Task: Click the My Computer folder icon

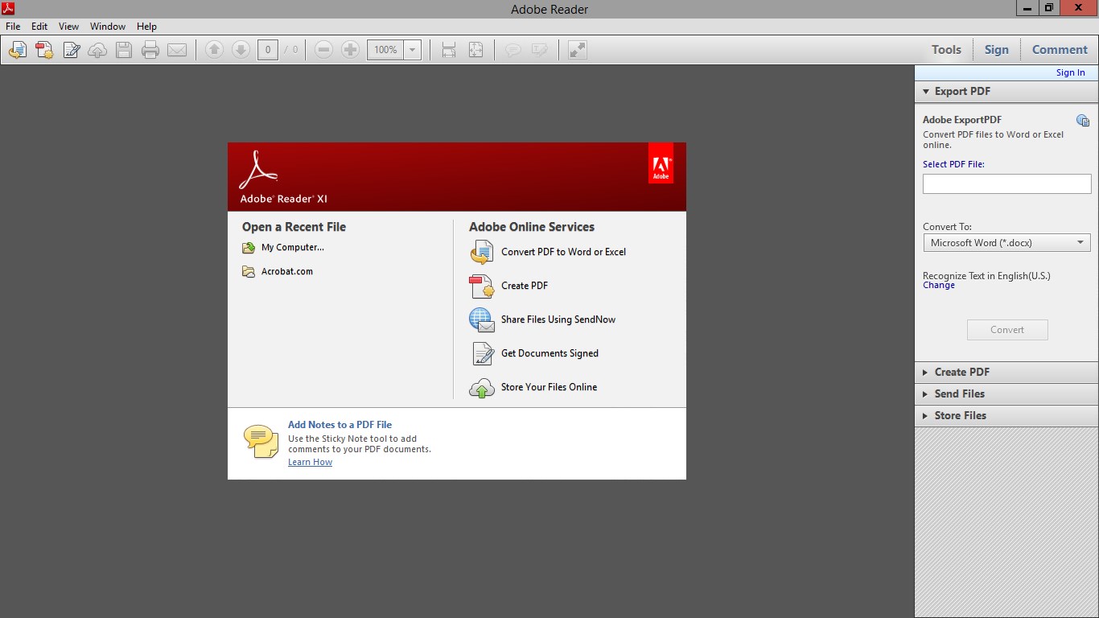Action: [x=249, y=248]
